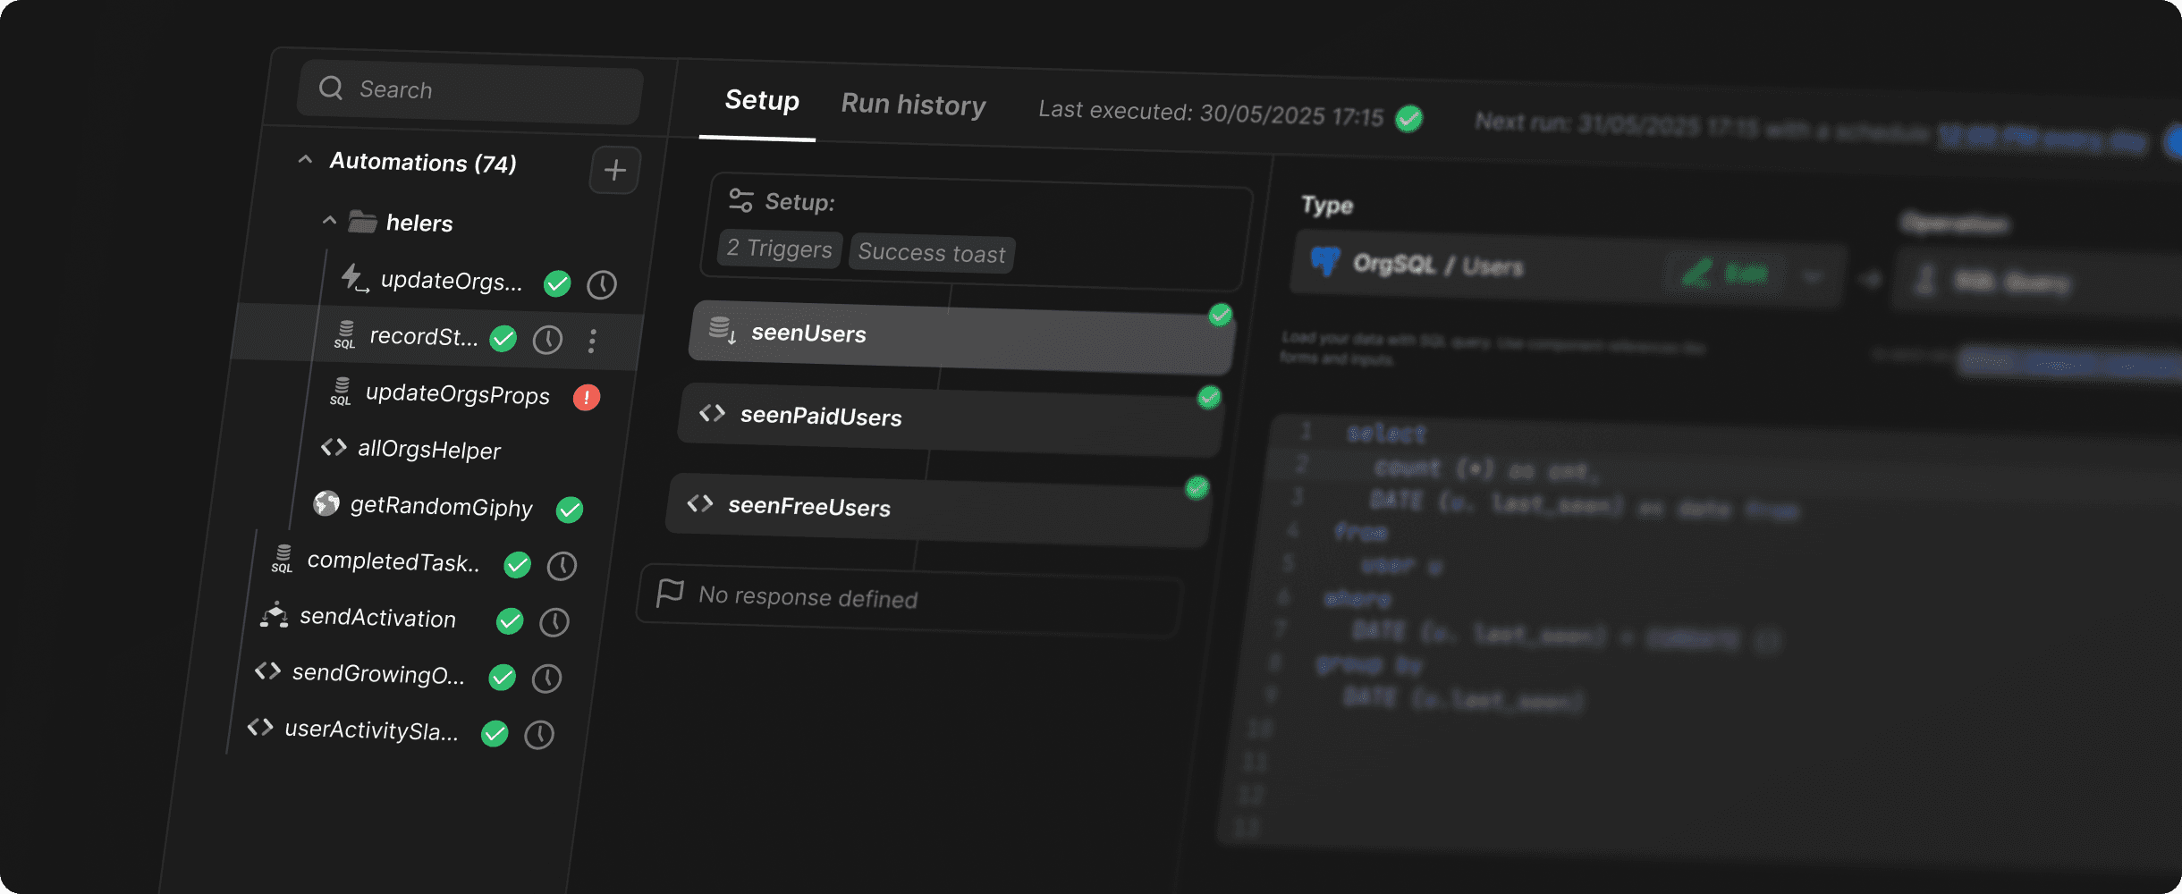The width and height of the screenshot is (2182, 894).
Task: Click the SQL icon beside completedTask..
Action: click(283, 559)
